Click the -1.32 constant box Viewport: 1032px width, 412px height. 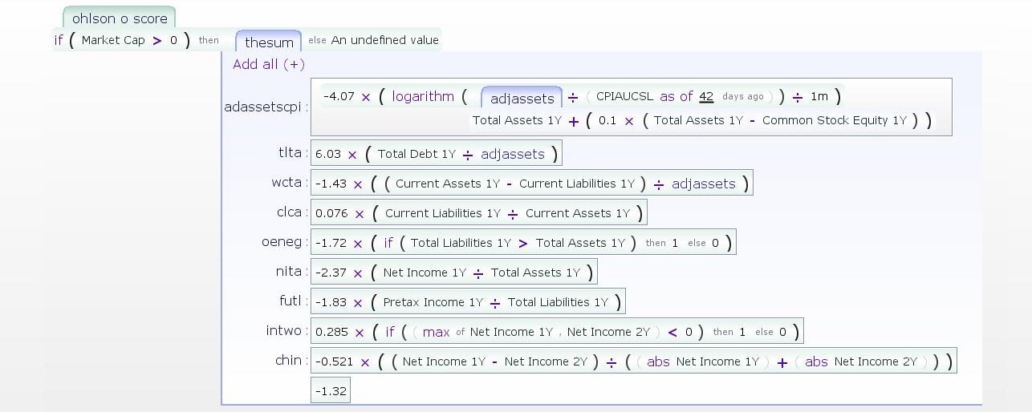pyautogui.click(x=331, y=390)
